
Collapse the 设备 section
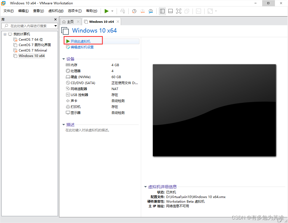pyautogui.click(x=64, y=59)
